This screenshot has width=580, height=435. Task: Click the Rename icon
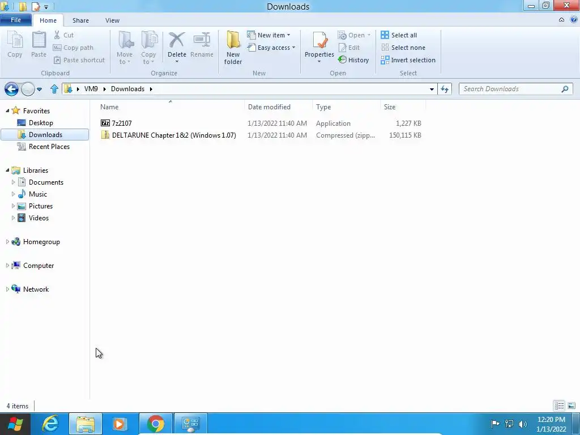point(202,44)
